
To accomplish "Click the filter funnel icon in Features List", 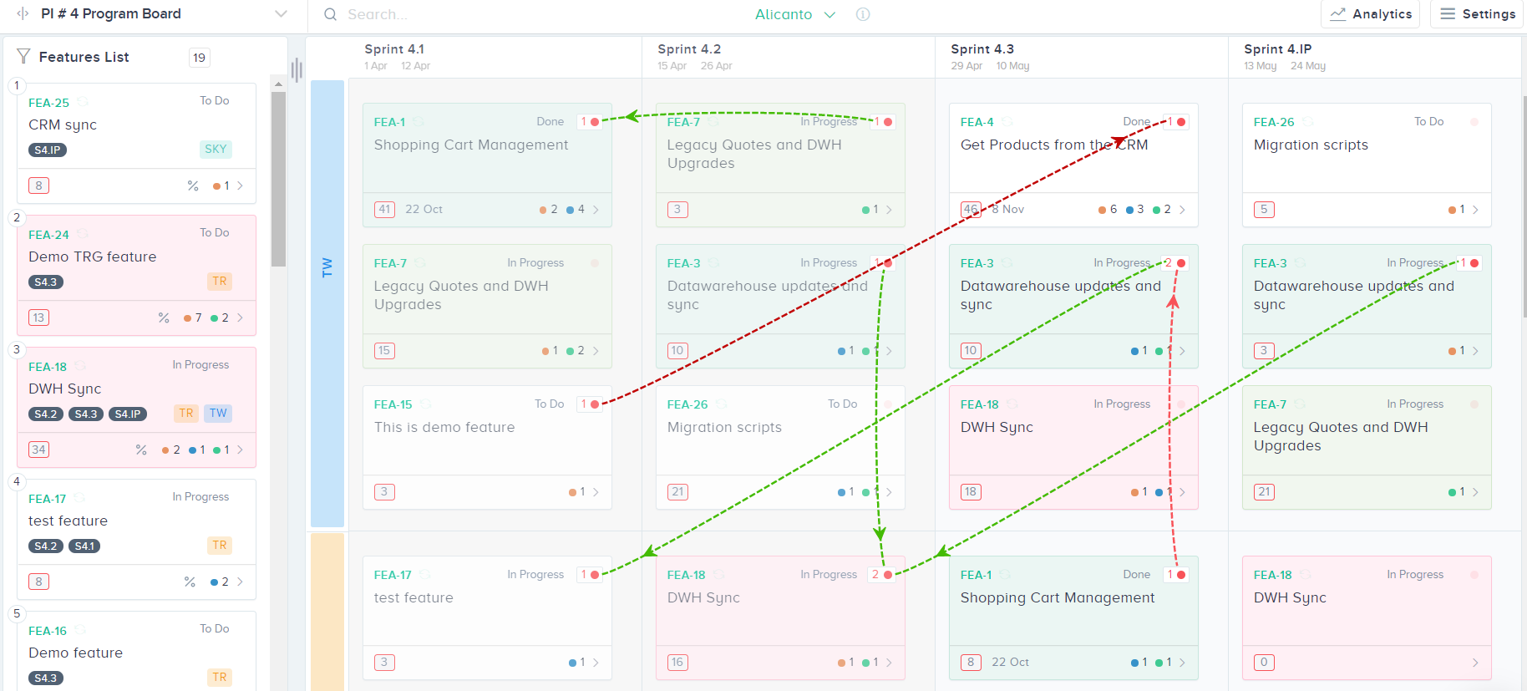I will [x=23, y=57].
